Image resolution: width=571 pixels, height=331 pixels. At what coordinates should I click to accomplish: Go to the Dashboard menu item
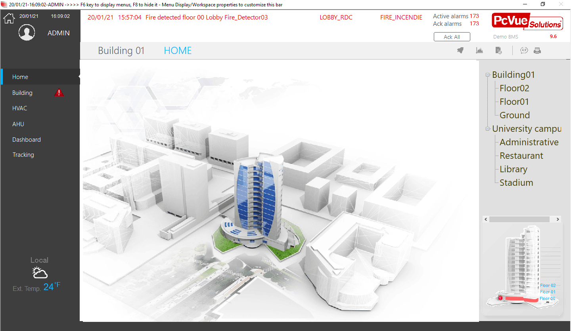(x=27, y=140)
